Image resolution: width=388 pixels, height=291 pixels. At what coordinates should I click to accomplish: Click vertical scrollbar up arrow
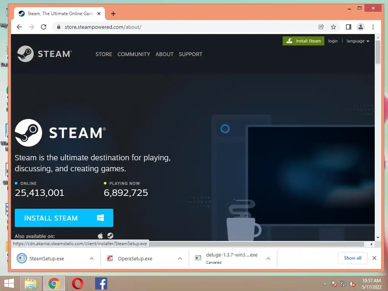(x=378, y=38)
